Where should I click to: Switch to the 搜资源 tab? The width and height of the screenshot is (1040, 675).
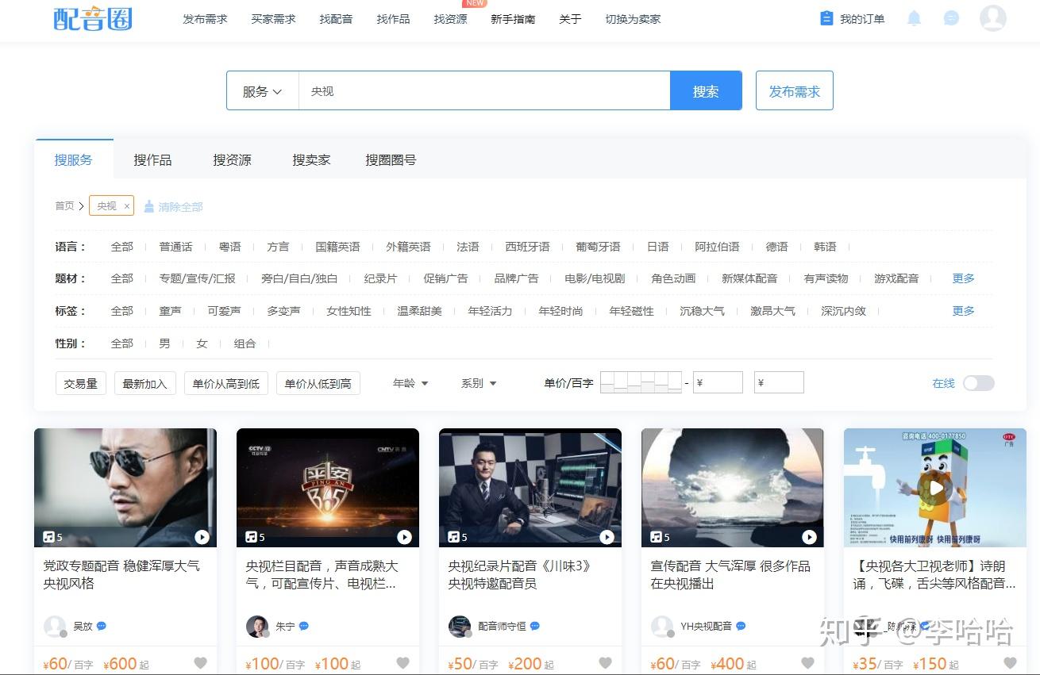click(x=232, y=160)
